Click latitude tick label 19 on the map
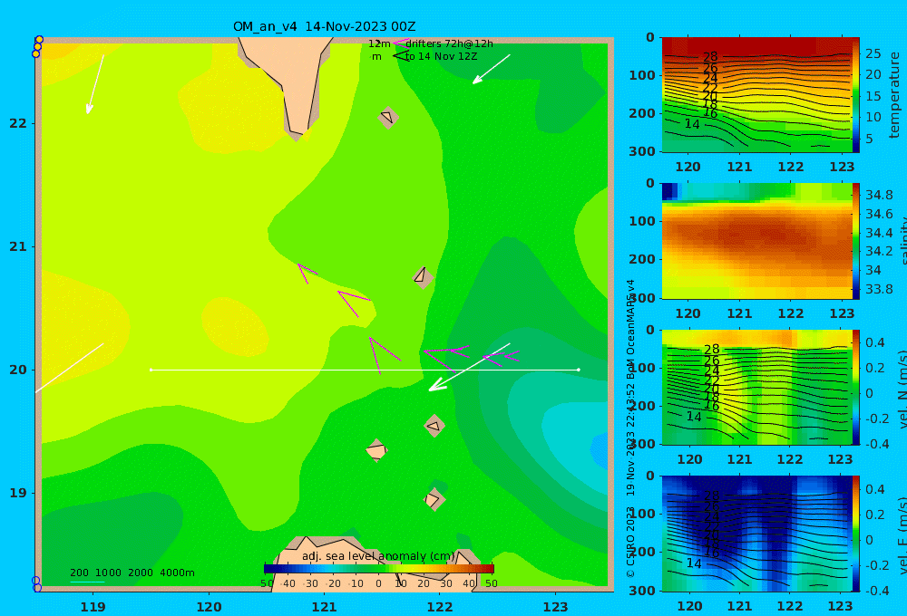907x616 pixels. (18, 493)
